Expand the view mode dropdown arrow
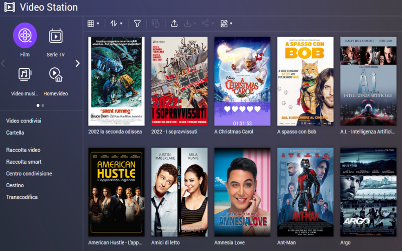This screenshot has height=251, width=402. pyautogui.click(x=98, y=24)
